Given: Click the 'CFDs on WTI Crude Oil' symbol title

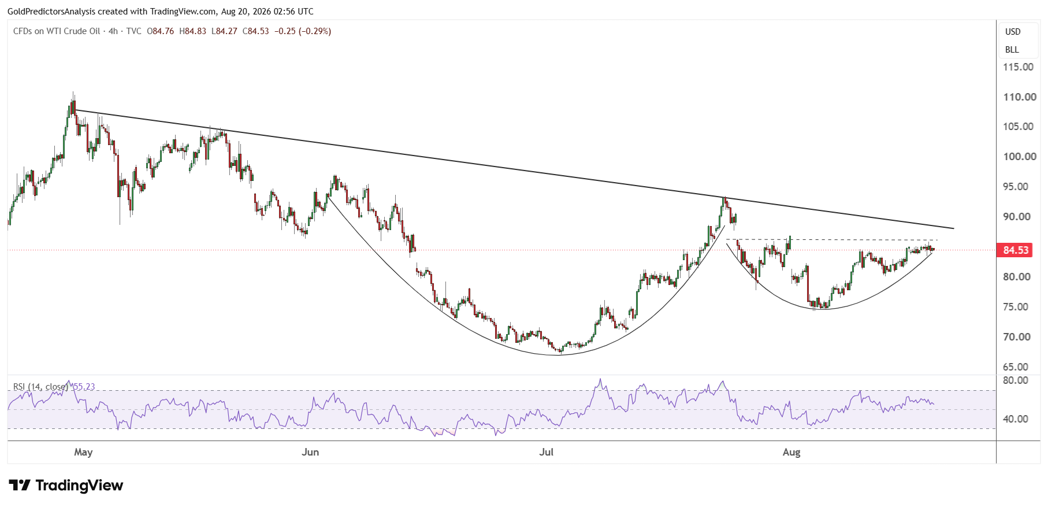Looking at the screenshot, I should 57,31.
